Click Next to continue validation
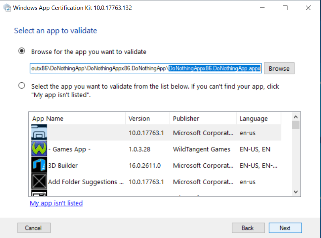 coord(285,228)
